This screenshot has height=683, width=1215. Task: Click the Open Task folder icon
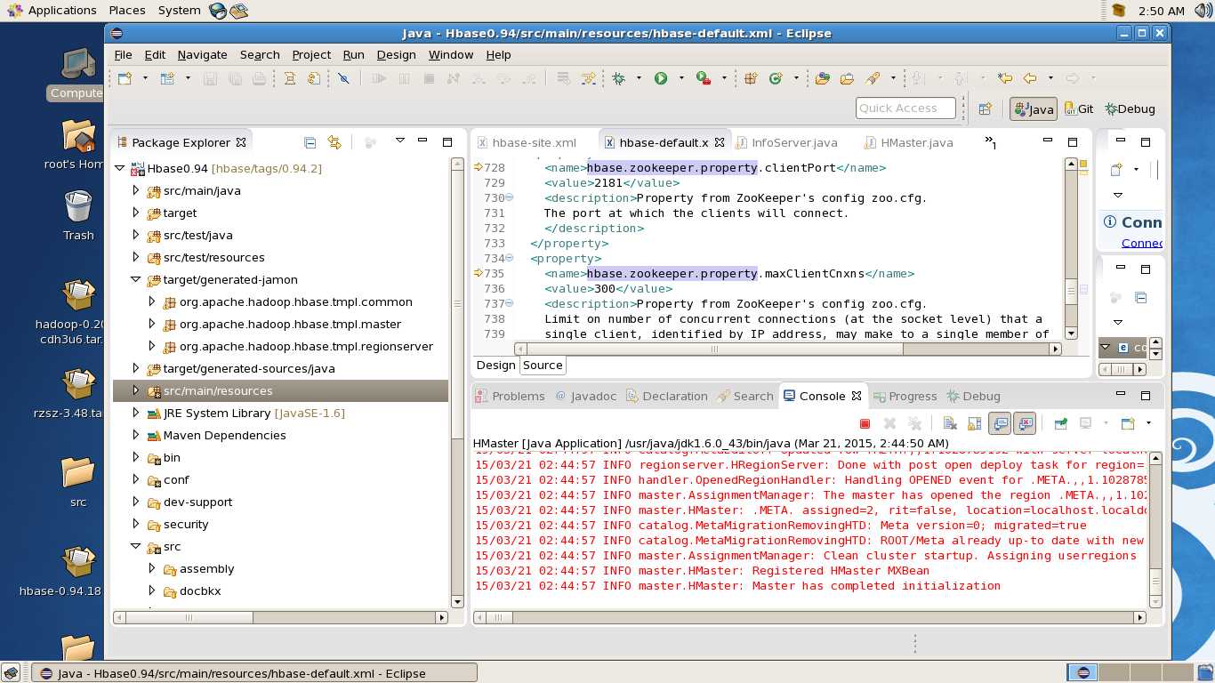(x=847, y=78)
